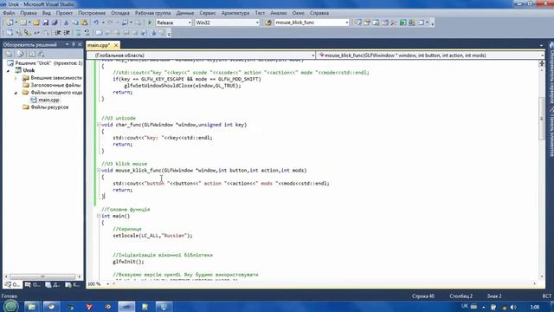Click the Toolbox tools icon on toolbar

394,23
